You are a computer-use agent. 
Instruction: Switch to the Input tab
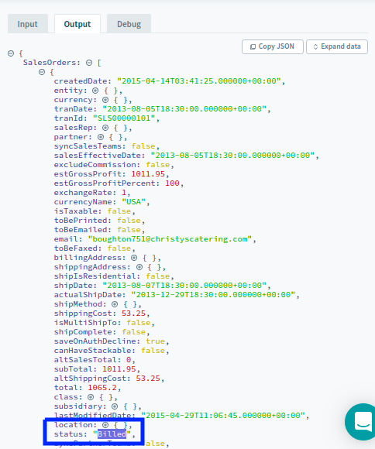point(28,24)
